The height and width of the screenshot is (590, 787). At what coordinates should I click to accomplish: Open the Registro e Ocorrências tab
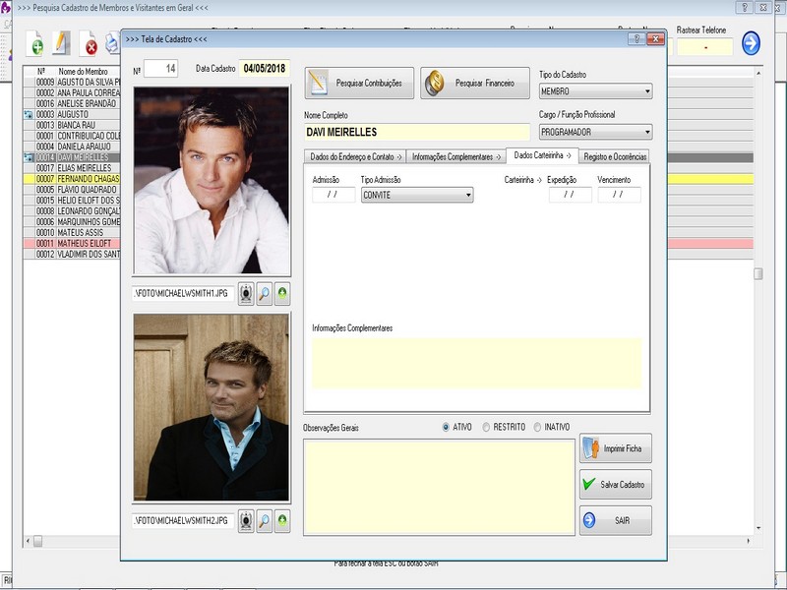tap(614, 157)
